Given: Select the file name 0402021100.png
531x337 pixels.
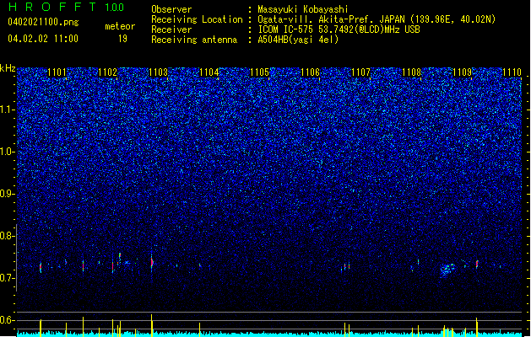Looking at the screenshot, I should (x=43, y=22).
